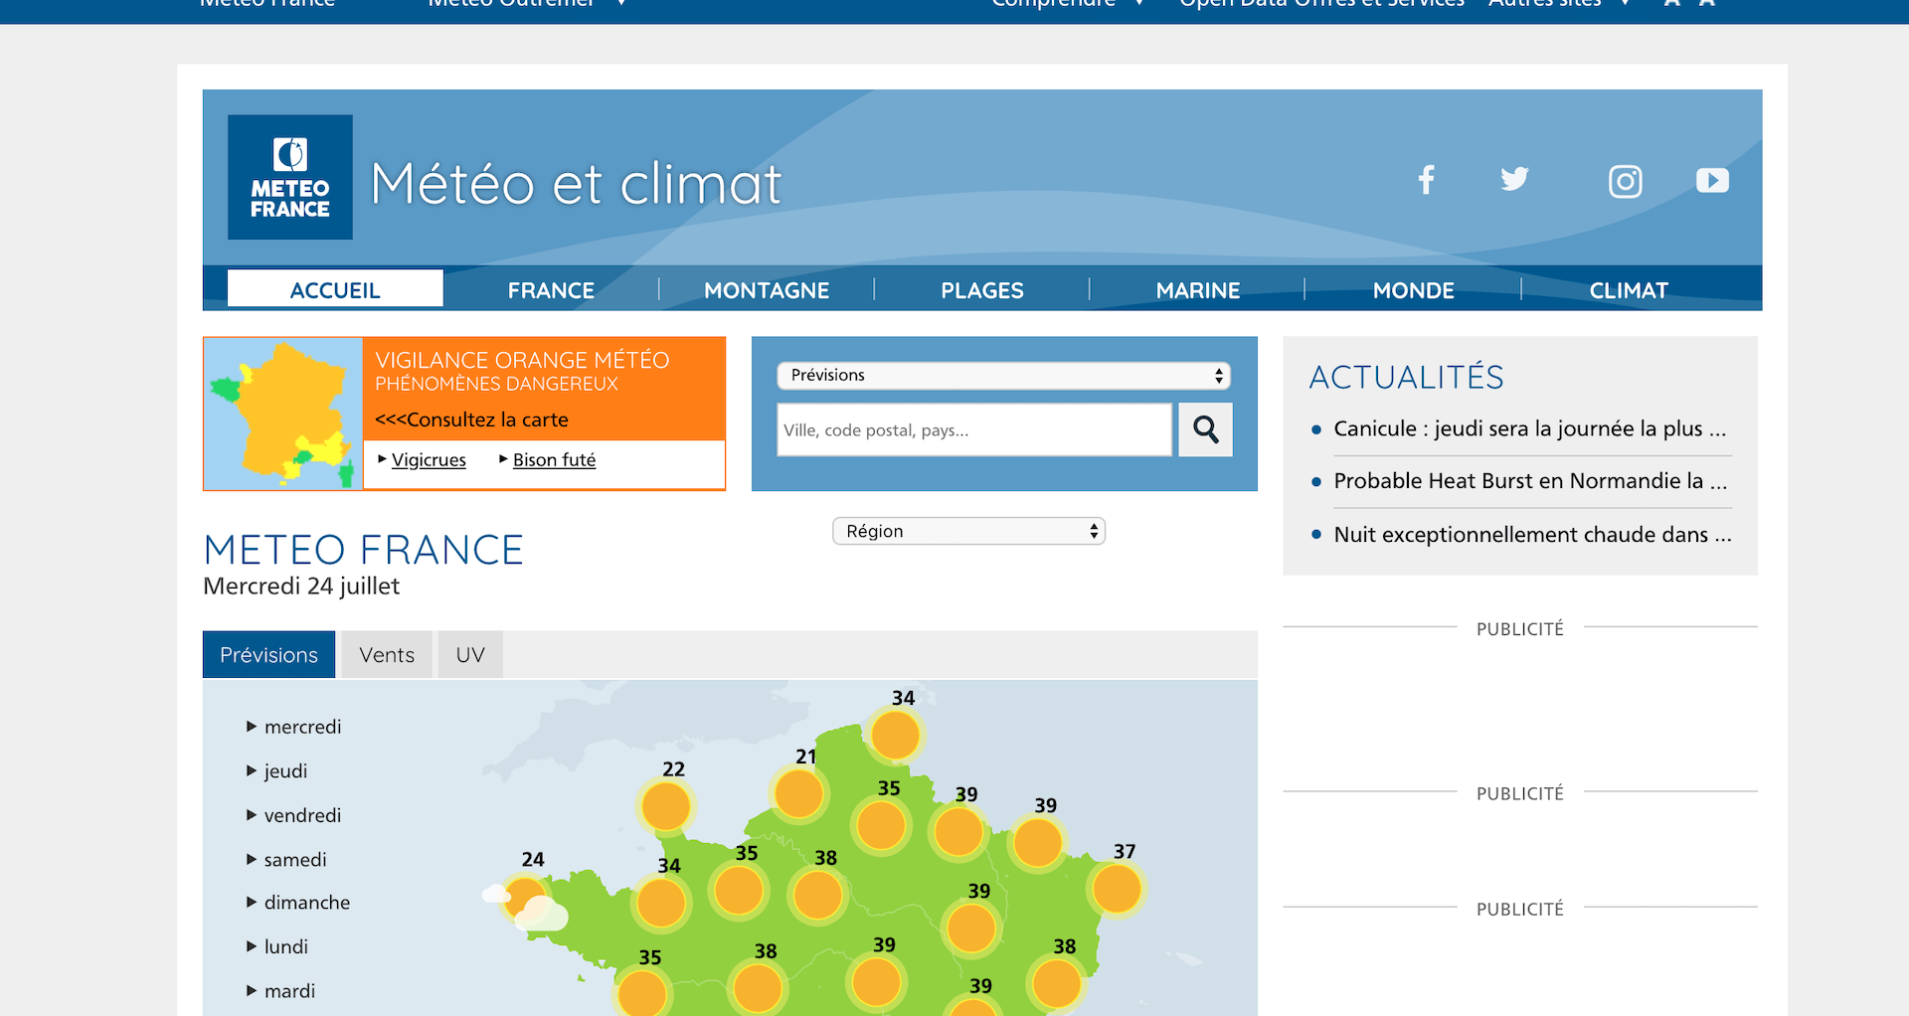The width and height of the screenshot is (1909, 1016).
Task: Open the vigilance France map thumbnail
Action: click(x=283, y=414)
